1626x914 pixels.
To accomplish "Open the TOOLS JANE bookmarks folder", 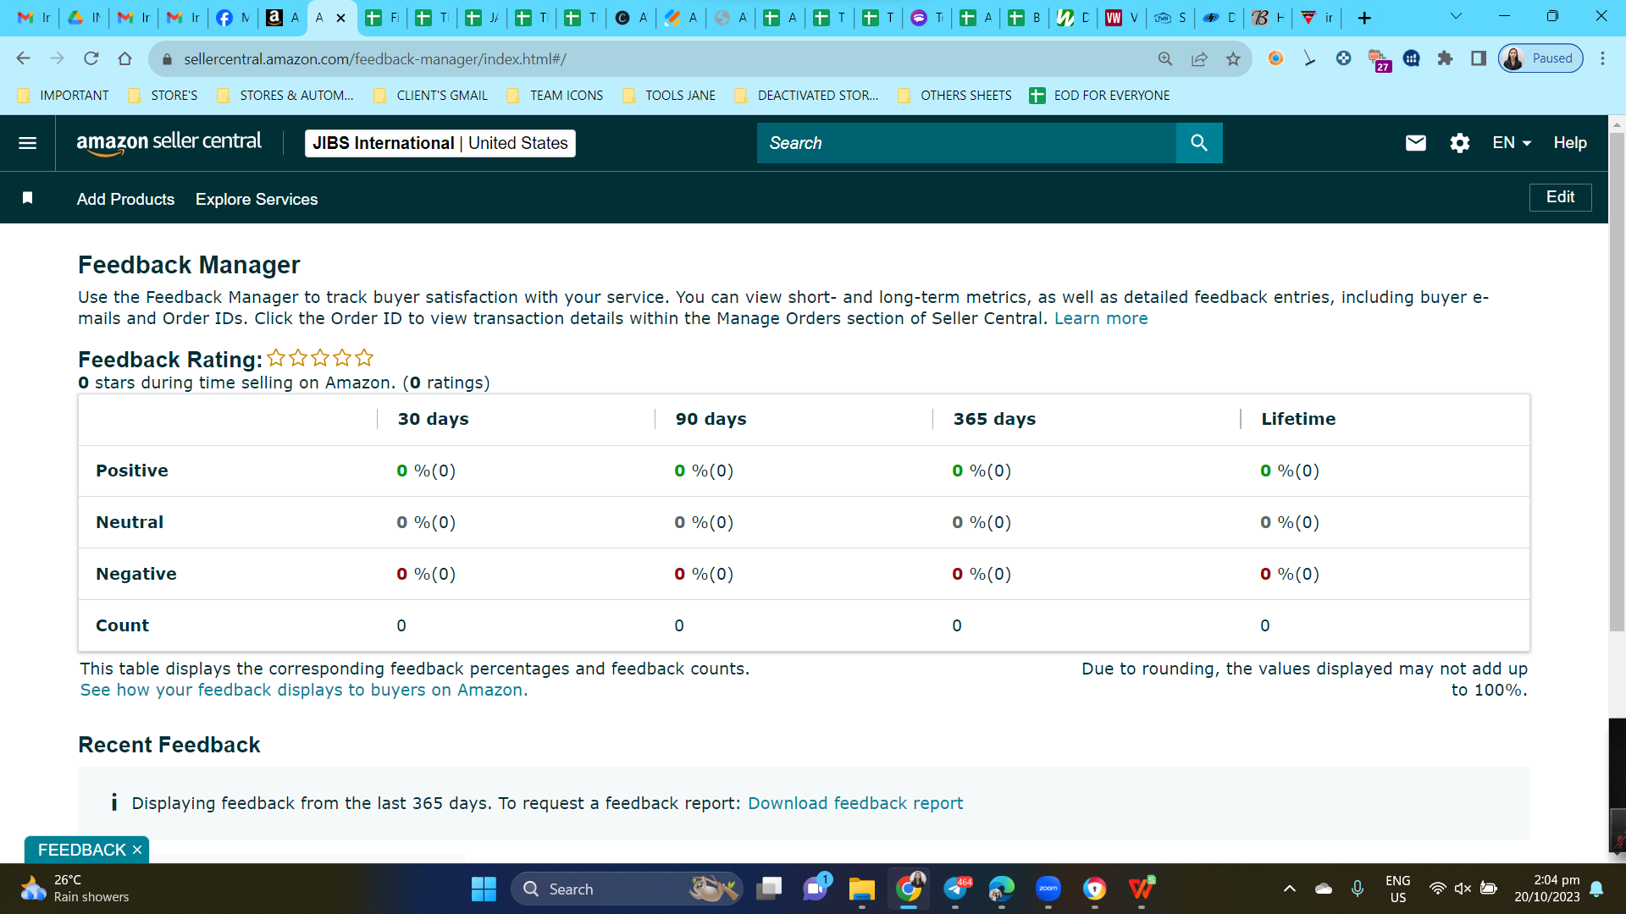I will [669, 96].
